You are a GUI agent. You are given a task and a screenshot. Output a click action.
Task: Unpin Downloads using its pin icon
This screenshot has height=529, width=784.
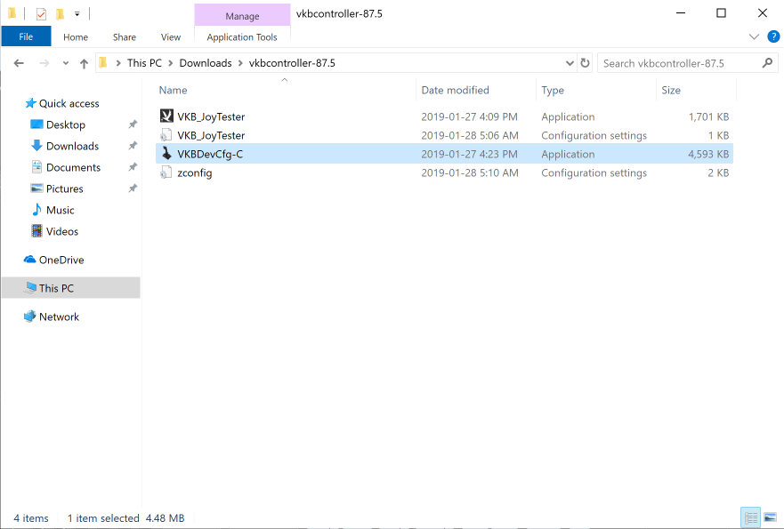pyautogui.click(x=133, y=146)
